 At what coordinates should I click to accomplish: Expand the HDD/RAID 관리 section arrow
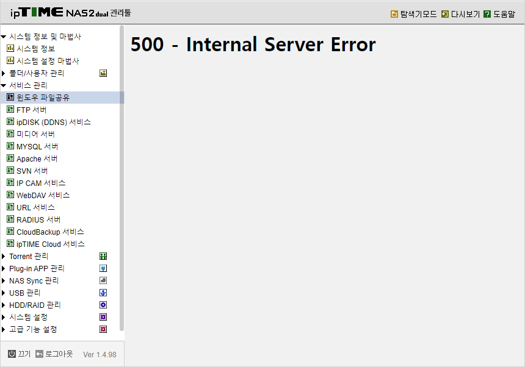(x=3, y=305)
